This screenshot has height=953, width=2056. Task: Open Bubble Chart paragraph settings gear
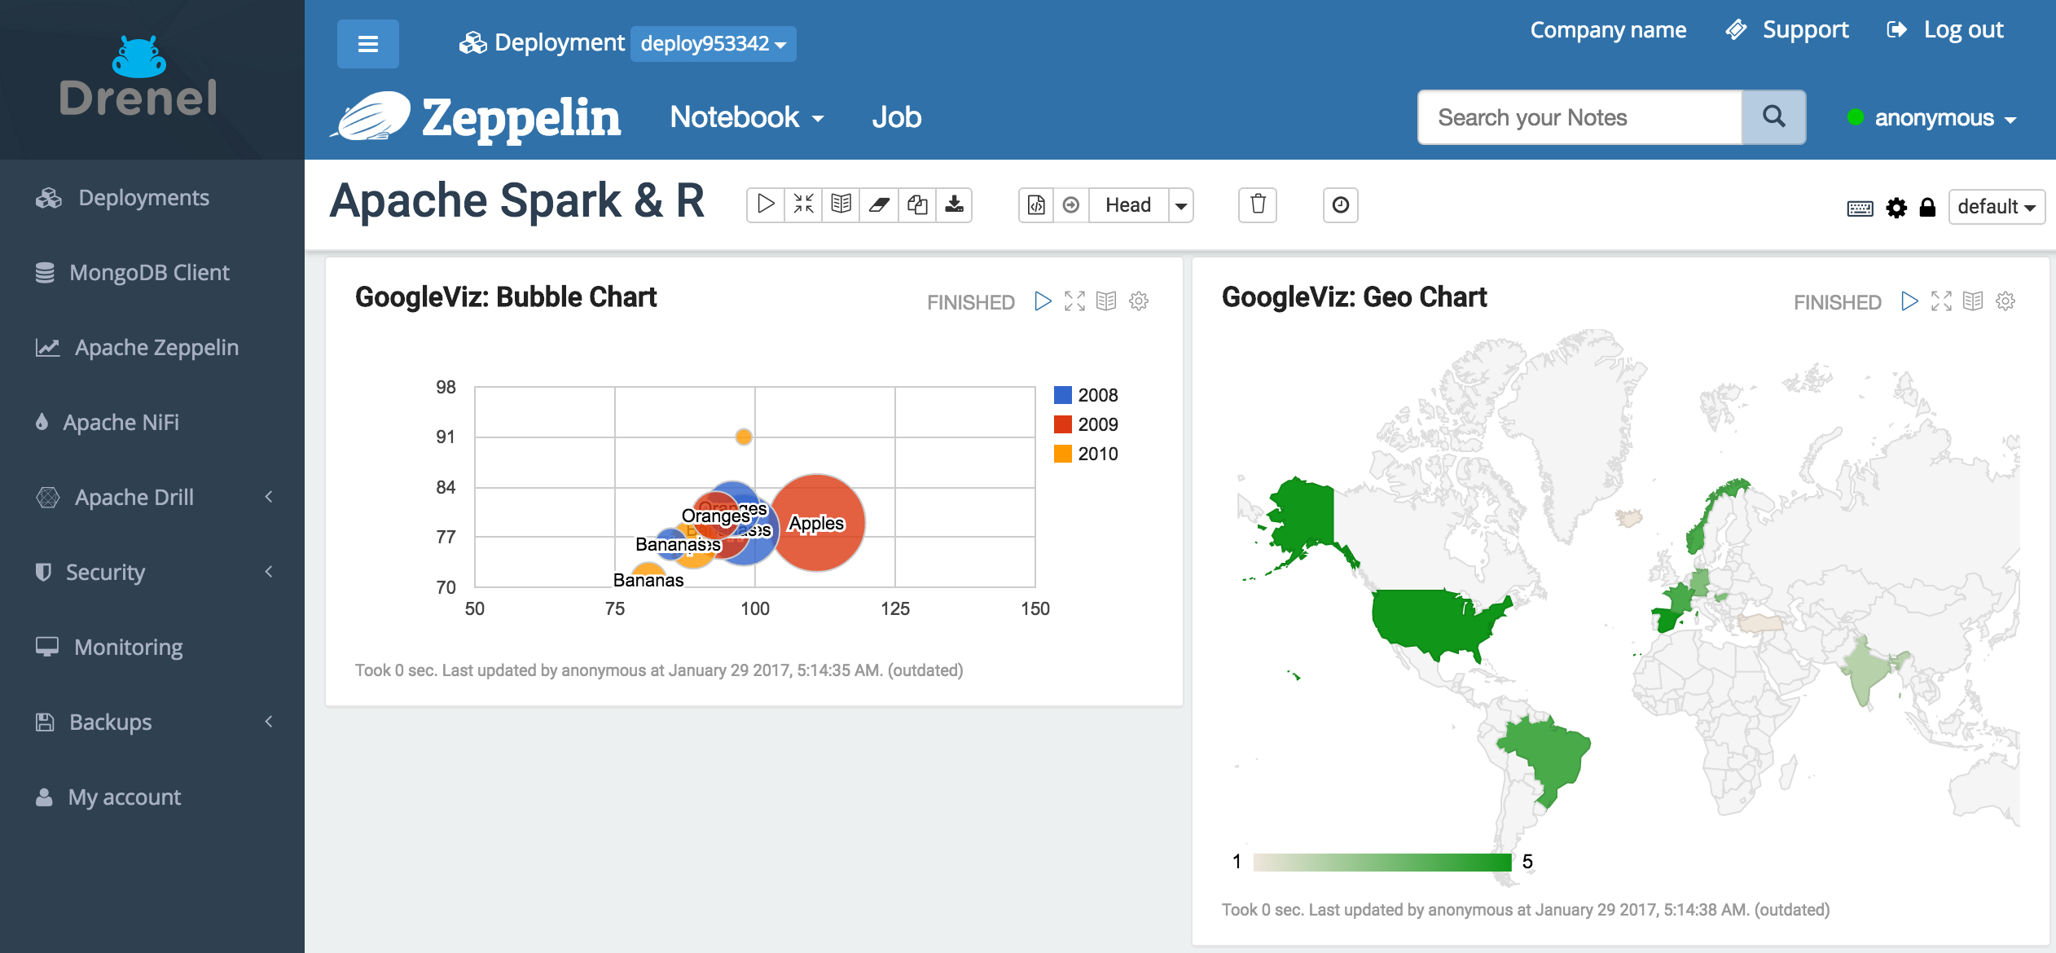coord(1139,301)
